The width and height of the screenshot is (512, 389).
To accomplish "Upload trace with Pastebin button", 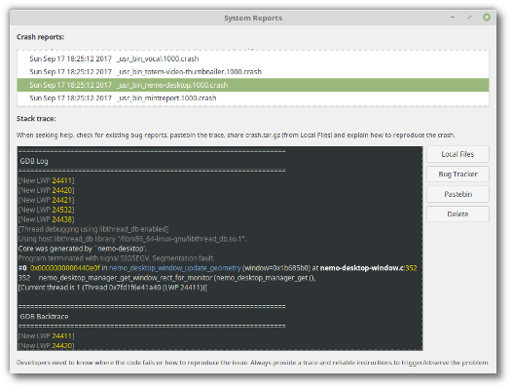I will pos(457,194).
